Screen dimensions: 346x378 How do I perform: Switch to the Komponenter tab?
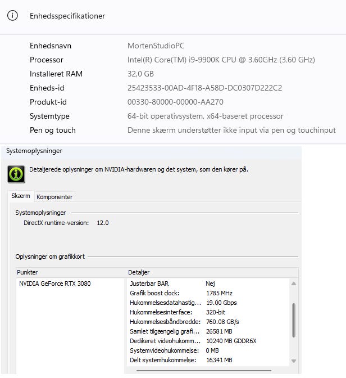tap(54, 197)
